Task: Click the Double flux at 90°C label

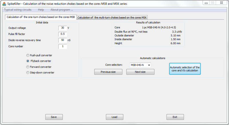Action: coord(131,32)
